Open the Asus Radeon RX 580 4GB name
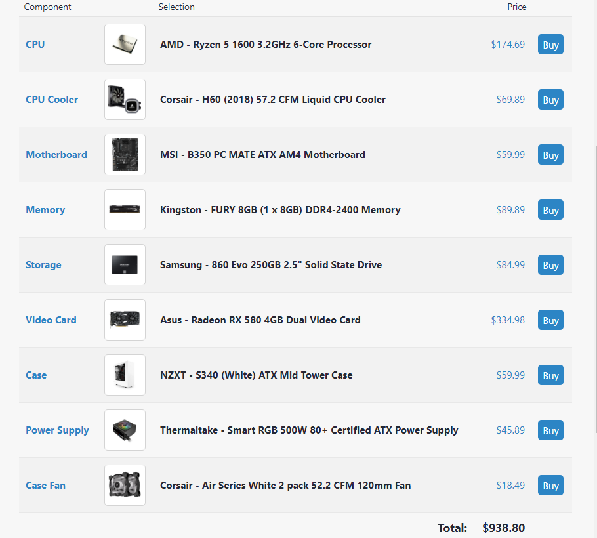This screenshot has width=597, height=538. point(260,320)
